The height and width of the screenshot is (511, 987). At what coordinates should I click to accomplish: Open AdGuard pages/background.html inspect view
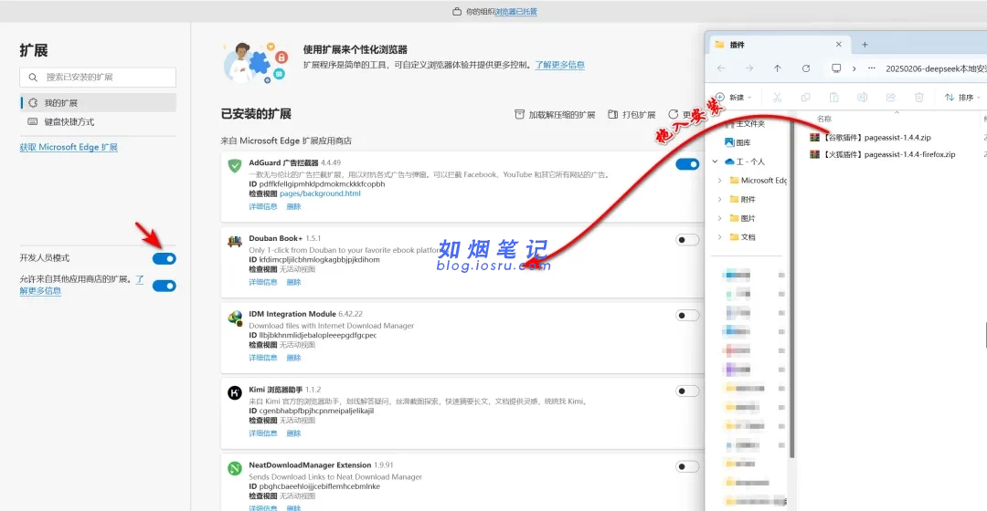point(320,193)
